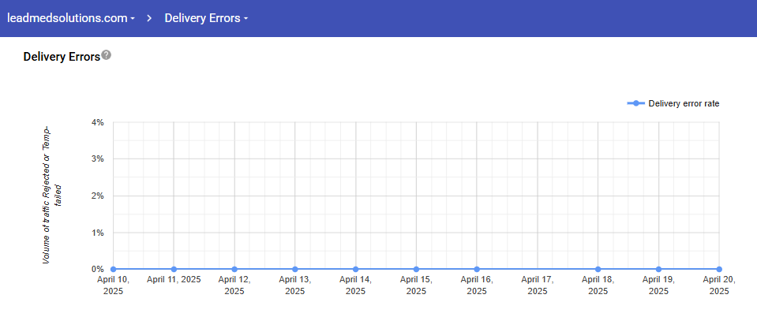The image size is (757, 317).
Task: Select the April 10, 2025 data point
Action: [113, 269]
